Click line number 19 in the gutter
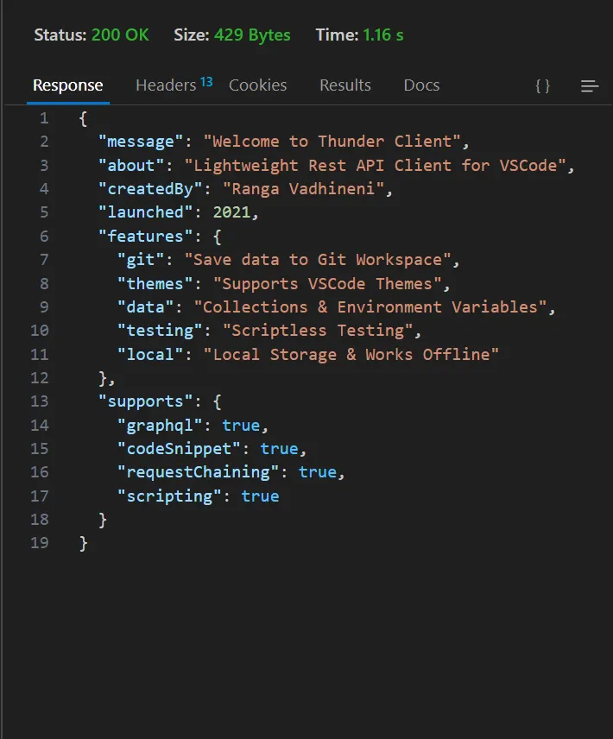This screenshot has width=613, height=739. tap(40, 543)
